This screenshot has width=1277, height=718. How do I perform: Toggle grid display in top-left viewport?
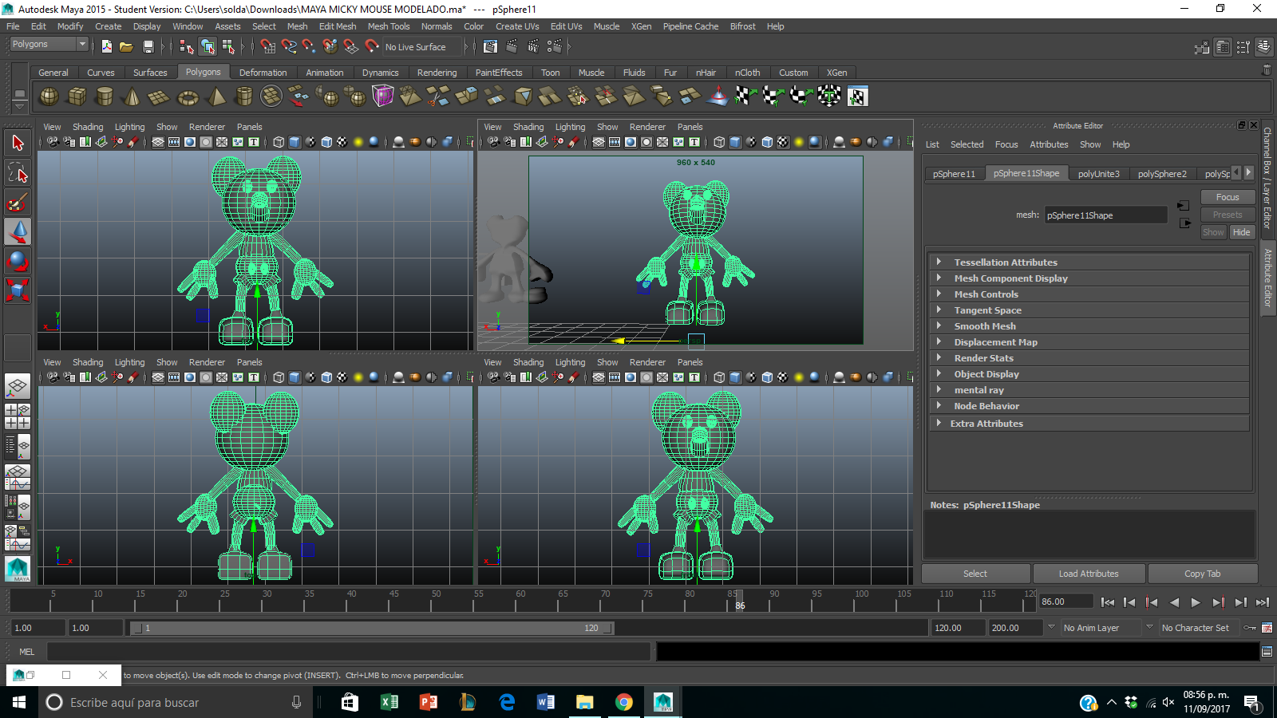click(158, 142)
